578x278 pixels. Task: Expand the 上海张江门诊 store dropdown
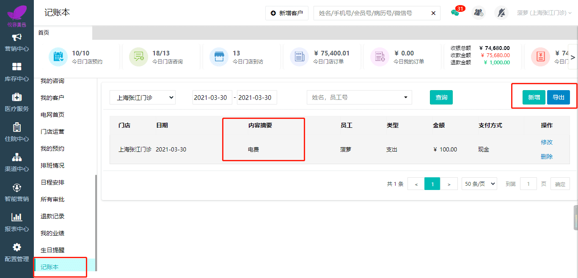pyautogui.click(x=142, y=97)
